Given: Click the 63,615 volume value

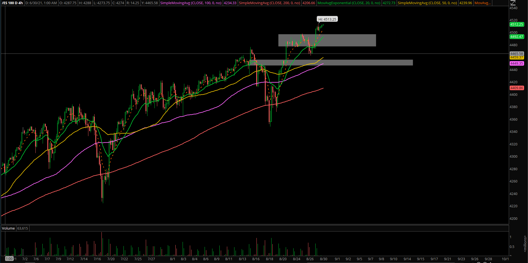Looking at the screenshot, I should tap(23, 228).
